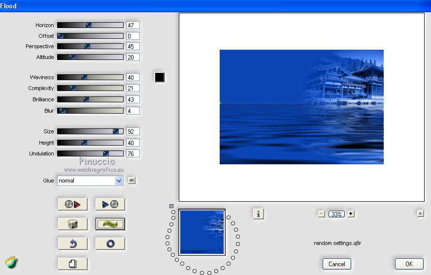431x275 pixels.
Task: Click the Offset value field 0
Action: pos(133,36)
